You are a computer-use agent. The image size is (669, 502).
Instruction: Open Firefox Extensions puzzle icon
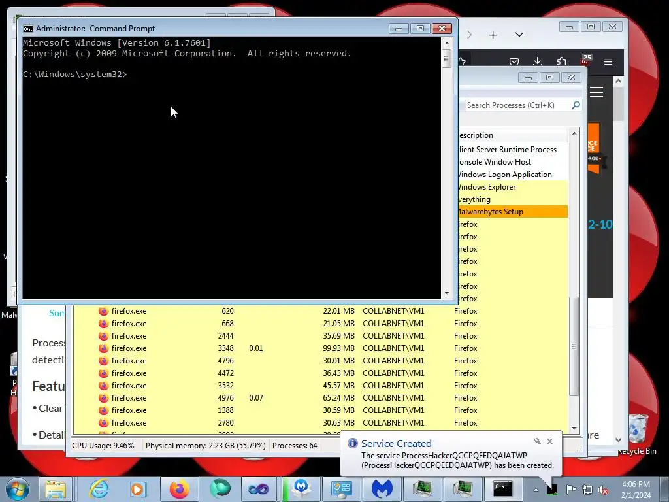coord(561,62)
